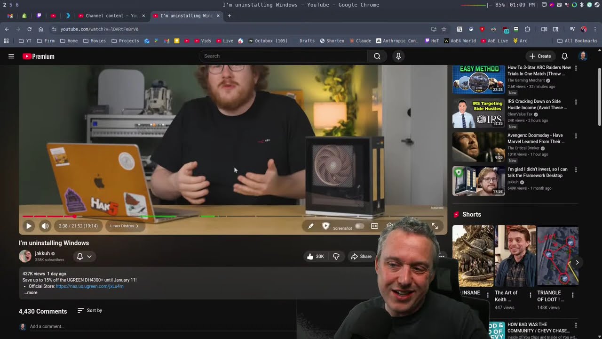Open the Framework Desktop video title

tap(538, 172)
